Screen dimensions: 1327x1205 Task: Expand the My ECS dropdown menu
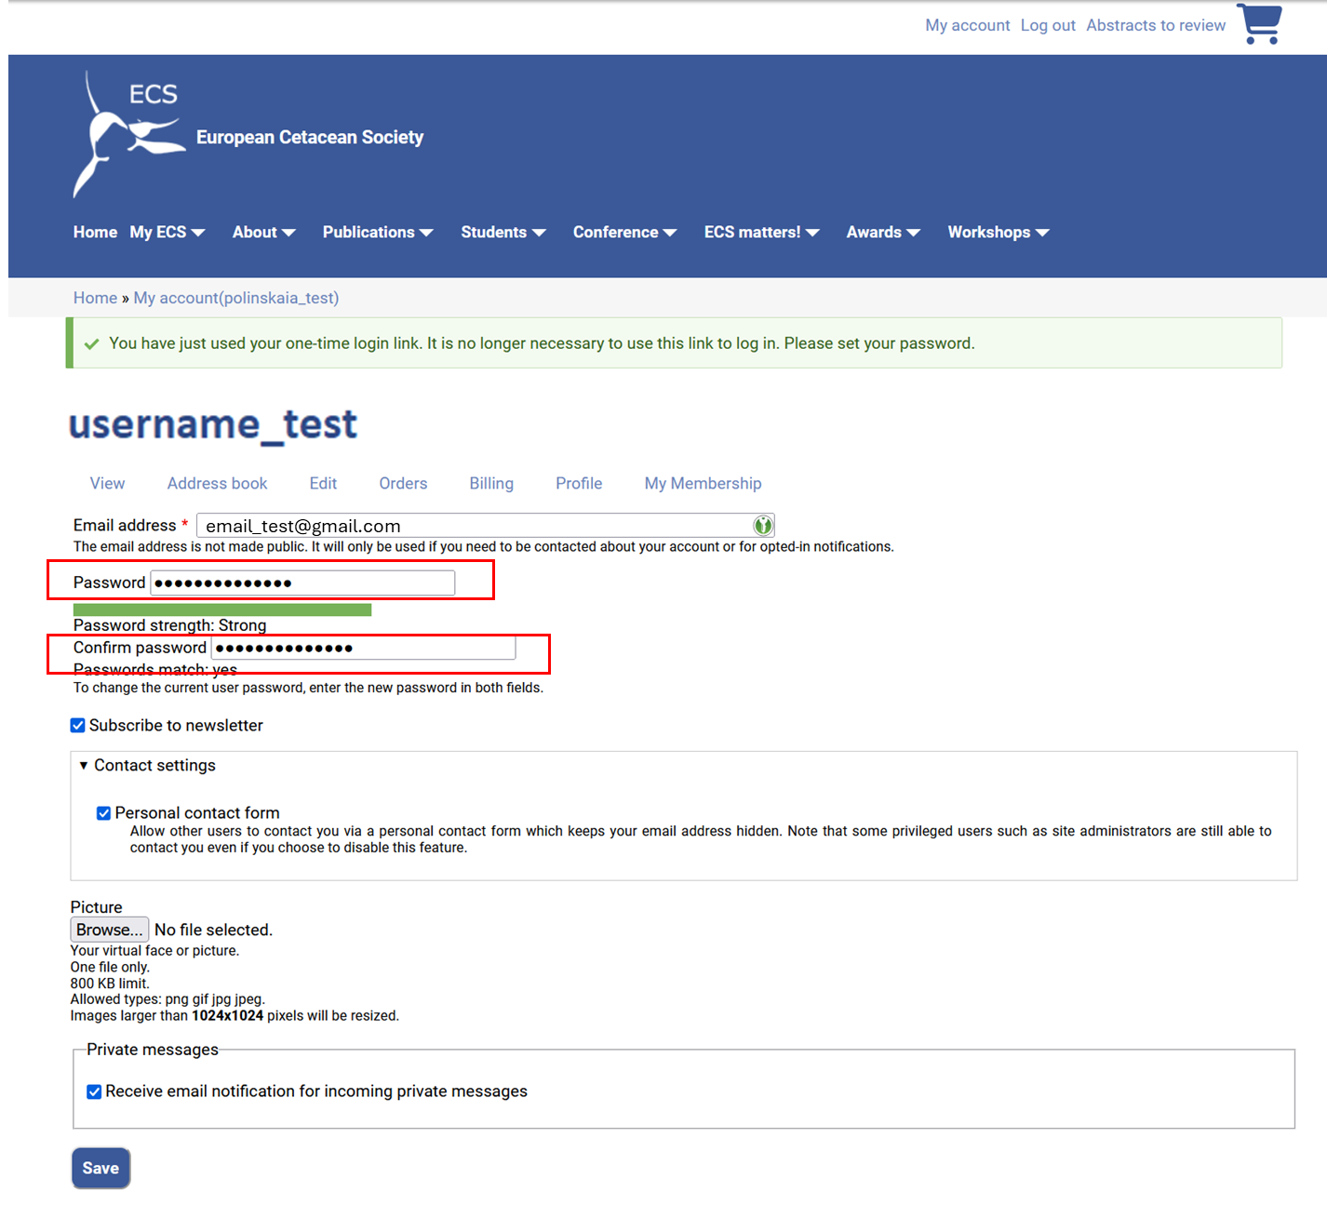click(x=168, y=233)
